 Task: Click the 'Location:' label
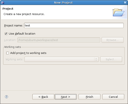(10, 40)
